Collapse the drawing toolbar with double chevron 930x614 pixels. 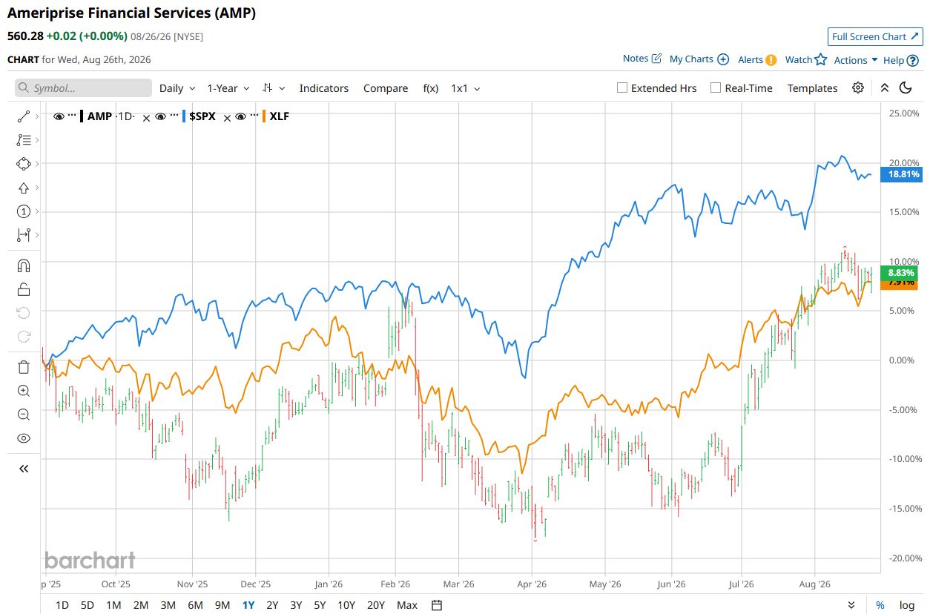click(x=23, y=468)
